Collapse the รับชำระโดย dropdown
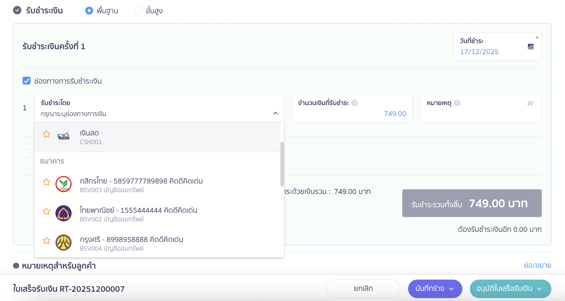The height and width of the screenshot is (301, 565). 275,113
